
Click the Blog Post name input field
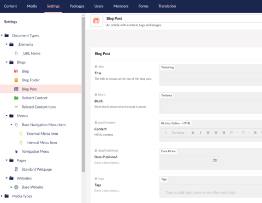coord(183,19)
